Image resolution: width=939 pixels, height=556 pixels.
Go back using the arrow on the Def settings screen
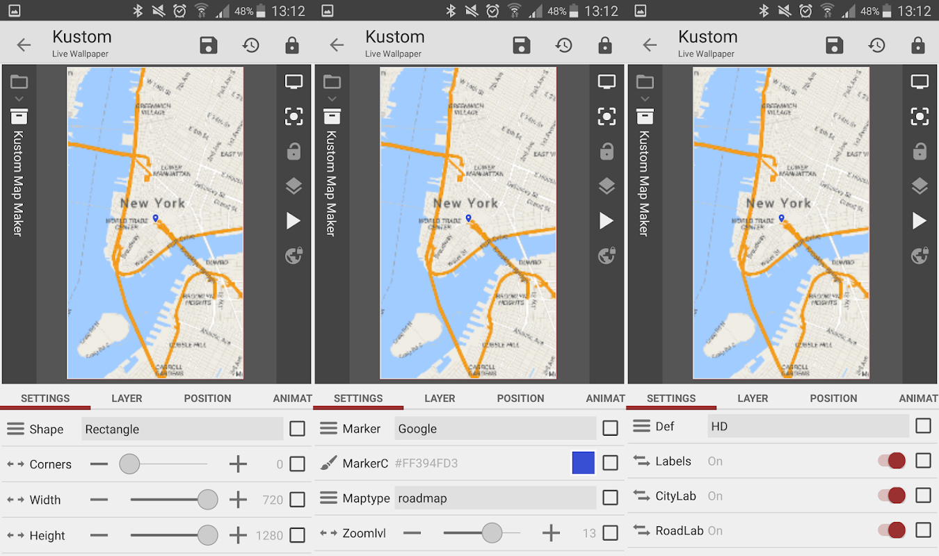650,45
